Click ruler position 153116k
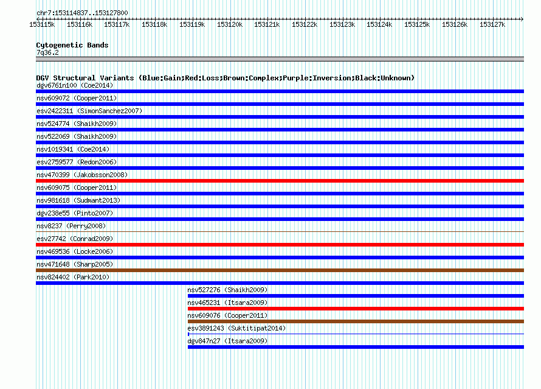Screen dimensions: 541x389 (x=80, y=24)
